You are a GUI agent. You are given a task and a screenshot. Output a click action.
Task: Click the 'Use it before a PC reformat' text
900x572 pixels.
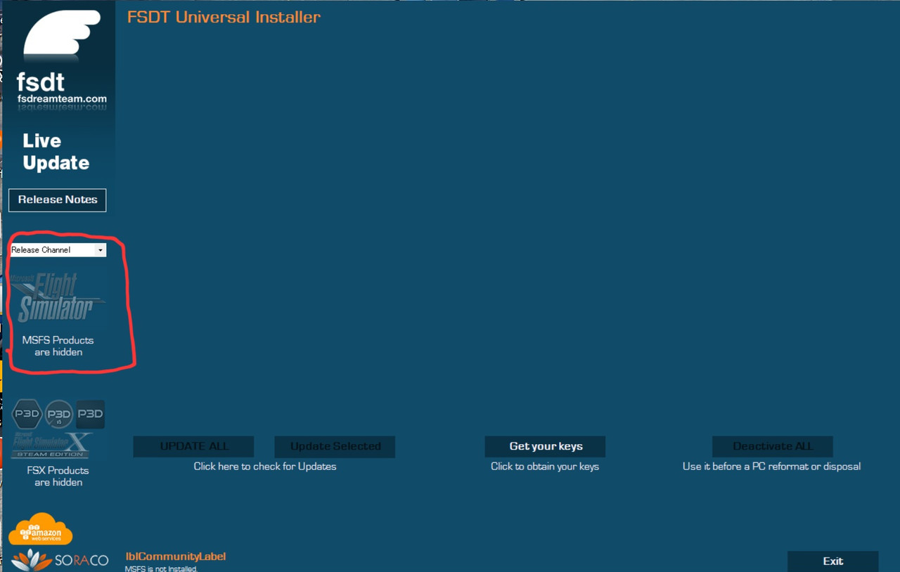coord(771,466)
